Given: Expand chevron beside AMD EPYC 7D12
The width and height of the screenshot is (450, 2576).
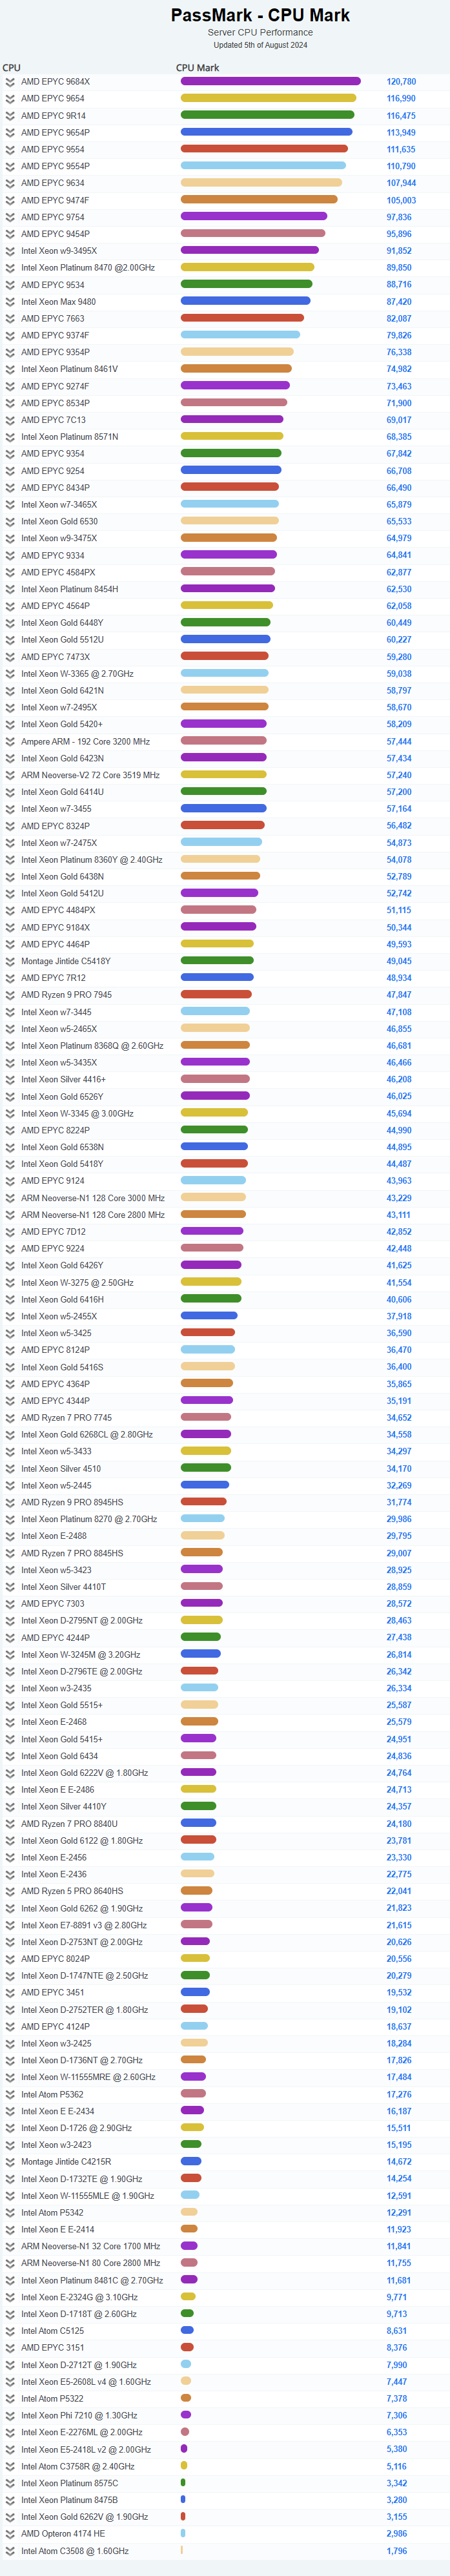Looking at the screenshot, I should click(x=10, y=1232).
